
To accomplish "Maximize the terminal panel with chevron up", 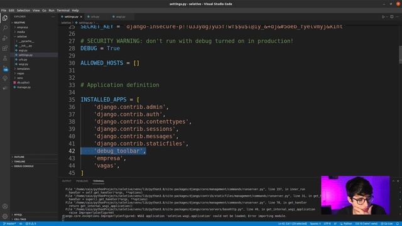I will [x=394, y=181].
